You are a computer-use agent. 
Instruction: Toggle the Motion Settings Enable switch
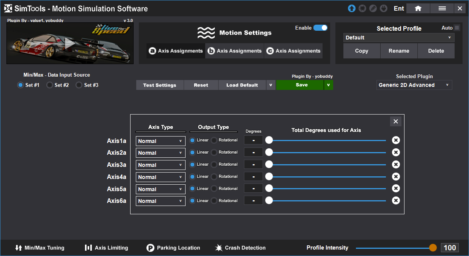(x=320, y=28)
